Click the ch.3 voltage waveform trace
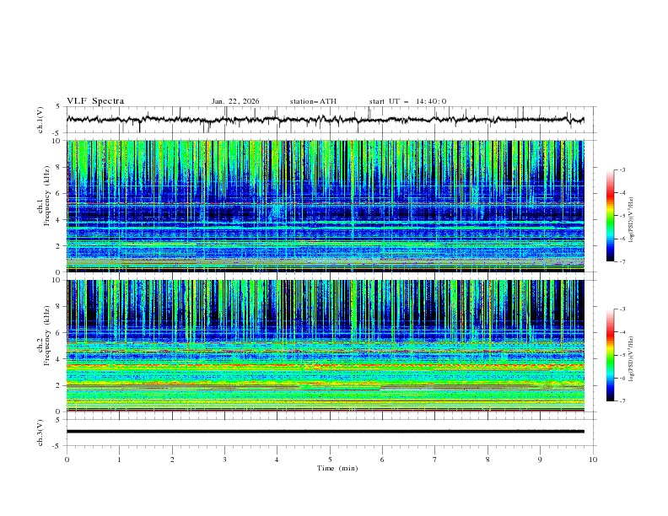This screenshot has height=516, width=668. 326,432
